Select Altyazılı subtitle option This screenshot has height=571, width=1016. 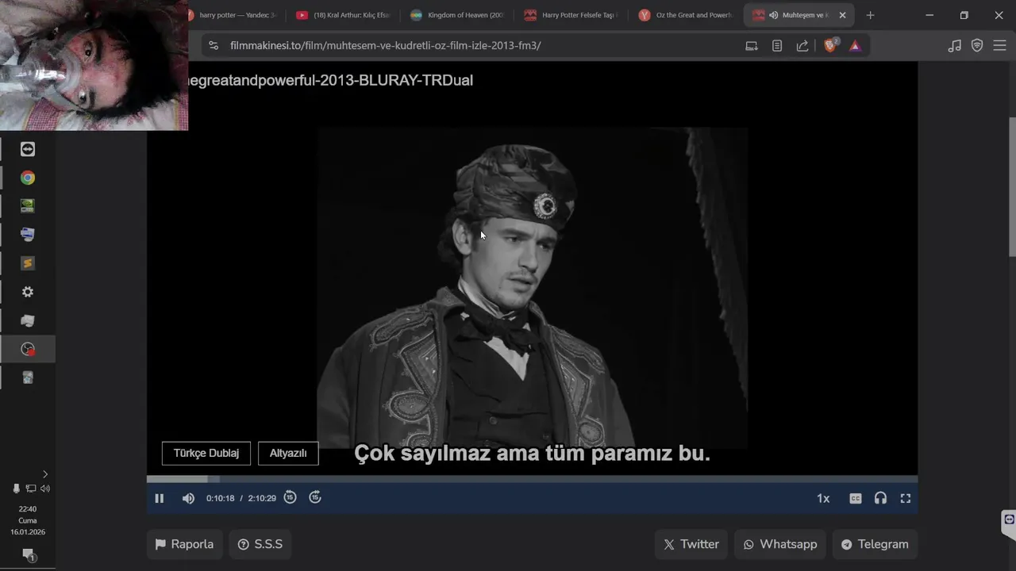288,453
